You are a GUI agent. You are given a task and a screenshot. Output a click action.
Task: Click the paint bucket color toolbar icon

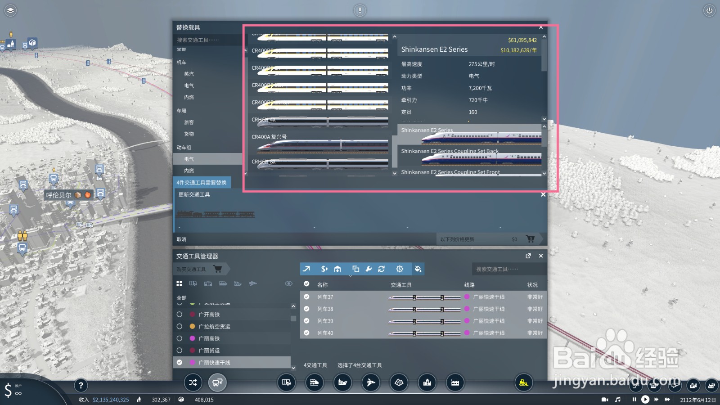418,269
